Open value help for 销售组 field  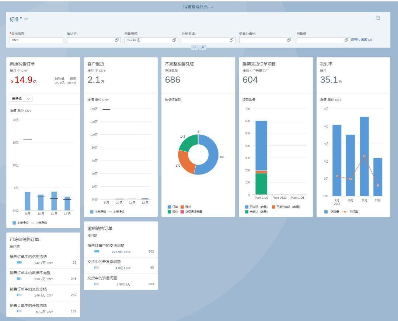pos(346,40)
